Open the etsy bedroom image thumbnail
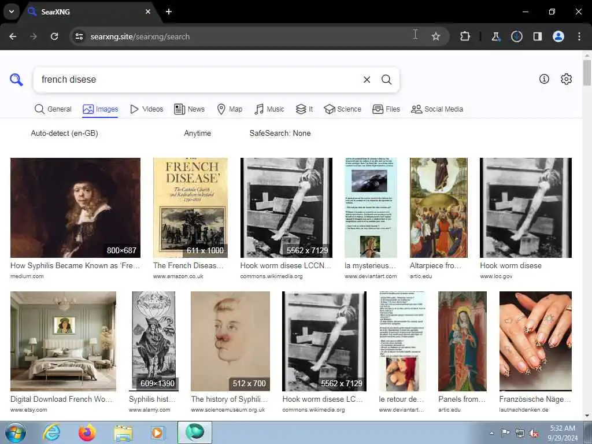This screenshot has width=592, height=444. click(x=64, y=341)
